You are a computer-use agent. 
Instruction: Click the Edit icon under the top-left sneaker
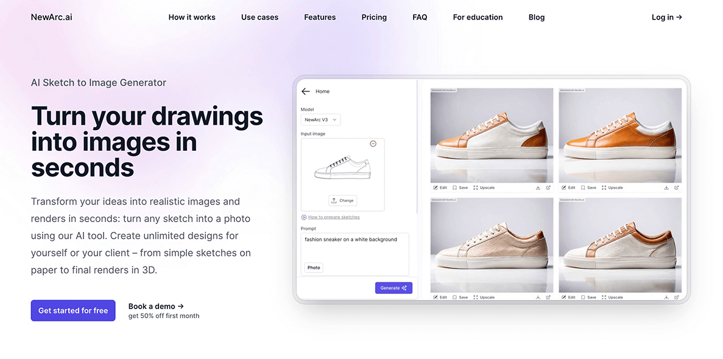[x=440, y=187]
